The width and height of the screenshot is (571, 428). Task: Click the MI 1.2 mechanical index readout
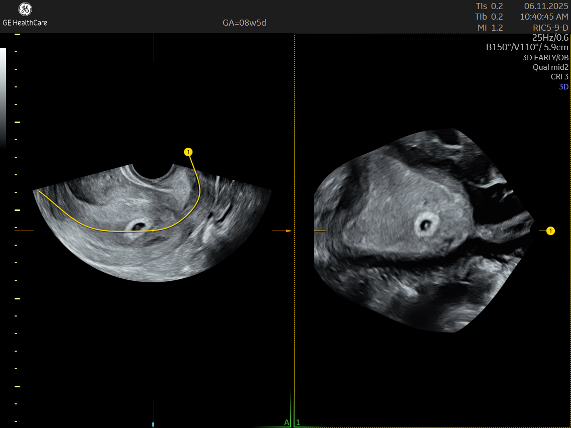pyautogui.click(x=490, y=28)
